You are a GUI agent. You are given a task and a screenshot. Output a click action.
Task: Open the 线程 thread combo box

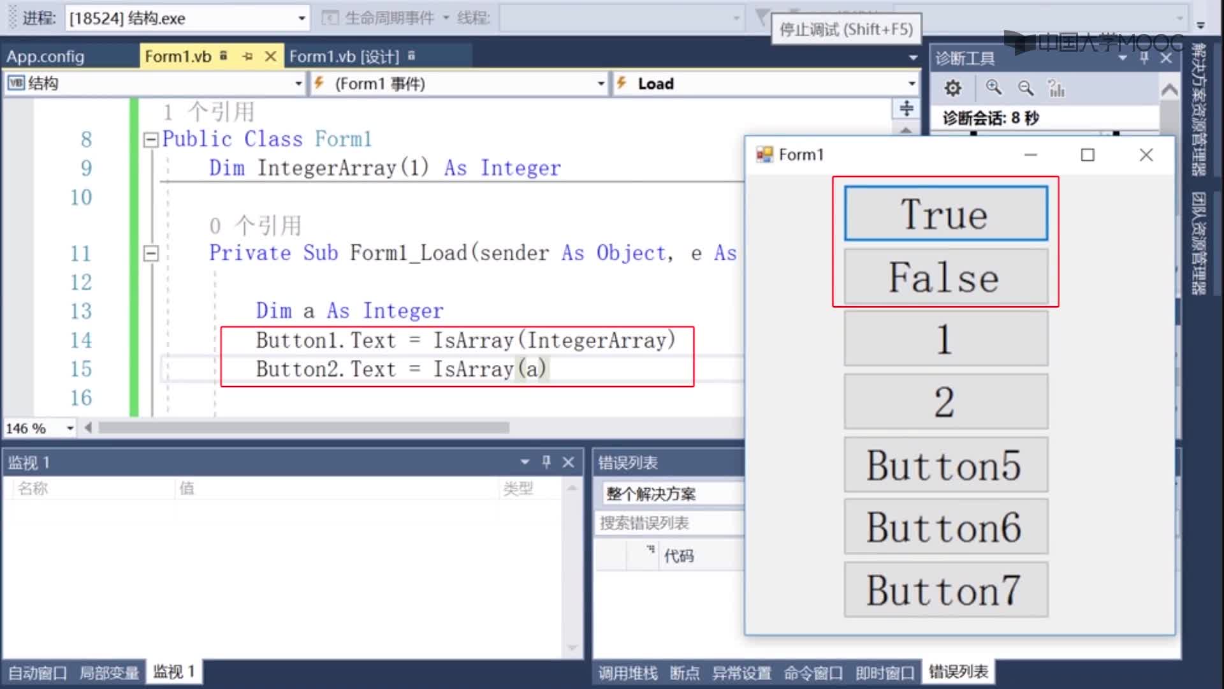pyautogui.click(x=622, y=18)
